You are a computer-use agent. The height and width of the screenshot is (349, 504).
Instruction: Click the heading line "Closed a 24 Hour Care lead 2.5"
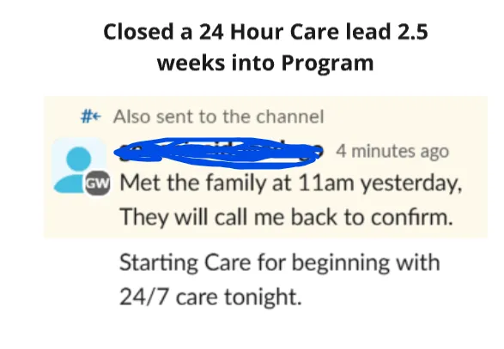pos(265,32)
